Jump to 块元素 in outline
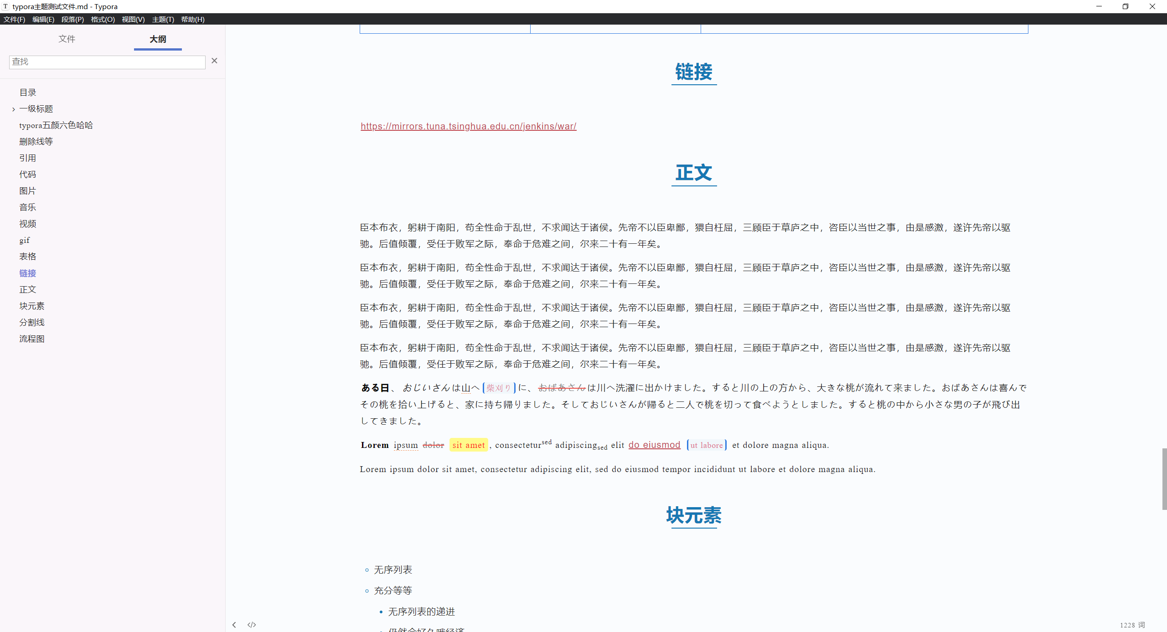The height and width of the screenshot is (632, 1167). click(x=32, y=306)
